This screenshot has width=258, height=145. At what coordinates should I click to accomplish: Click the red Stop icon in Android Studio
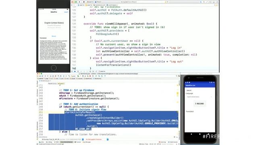pyautogui.click(x=90, y=76)
